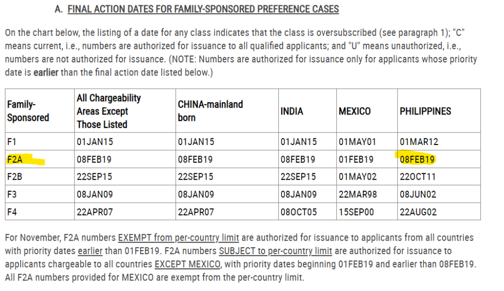Click the highlighted F2A row label
The height and width of the screenshot is (291, 504).
click(15, 159)
